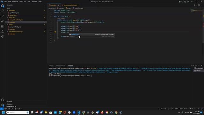Open the Search view in activity bar
This screenshot has height=115, width=204.
tap(3, 11)
